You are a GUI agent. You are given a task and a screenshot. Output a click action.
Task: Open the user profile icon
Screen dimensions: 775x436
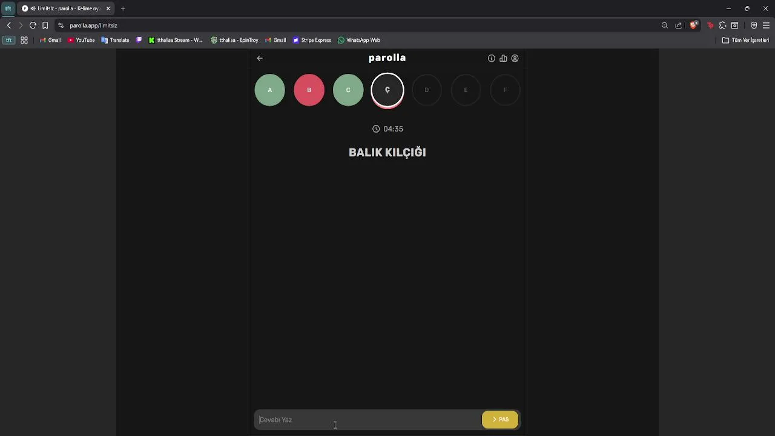515,58
